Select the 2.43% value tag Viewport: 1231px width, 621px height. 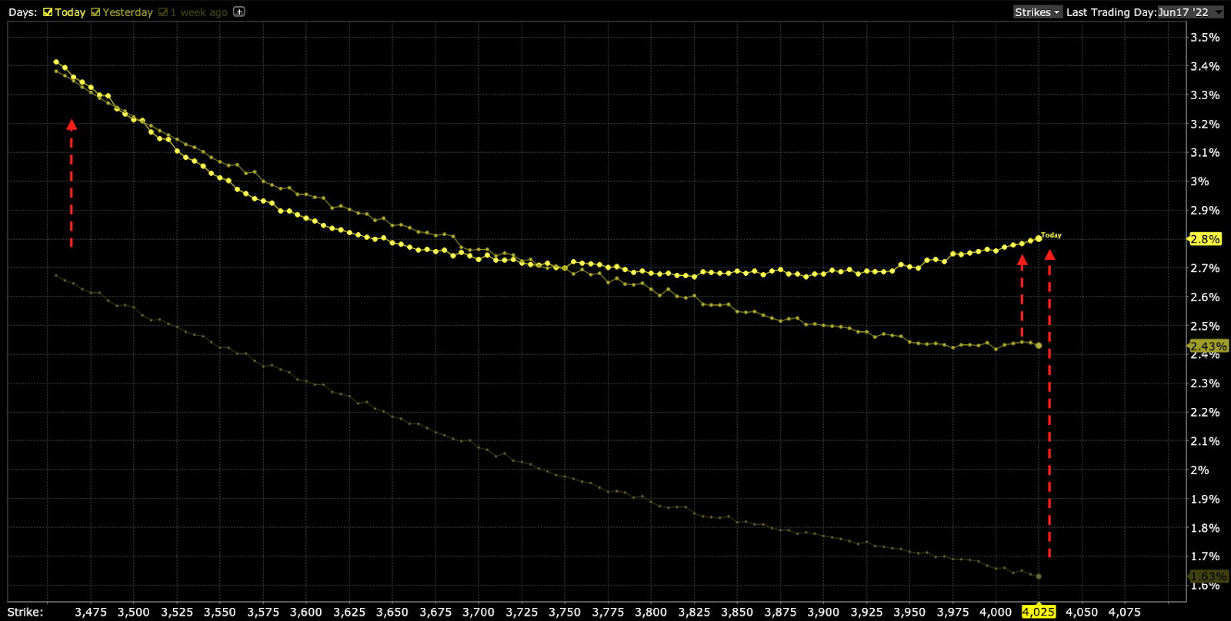(1208, 347)
